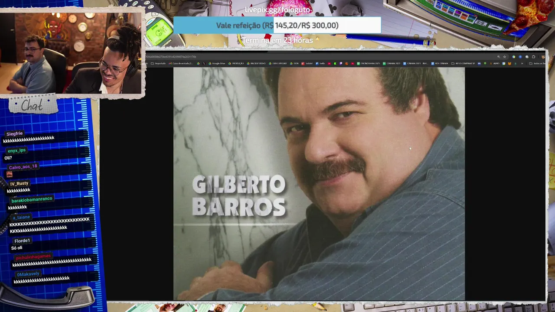The height and width of the screenshot is (312, 555).
Task: Open the AVMO bookmark
Action: (x=495, y=63)
